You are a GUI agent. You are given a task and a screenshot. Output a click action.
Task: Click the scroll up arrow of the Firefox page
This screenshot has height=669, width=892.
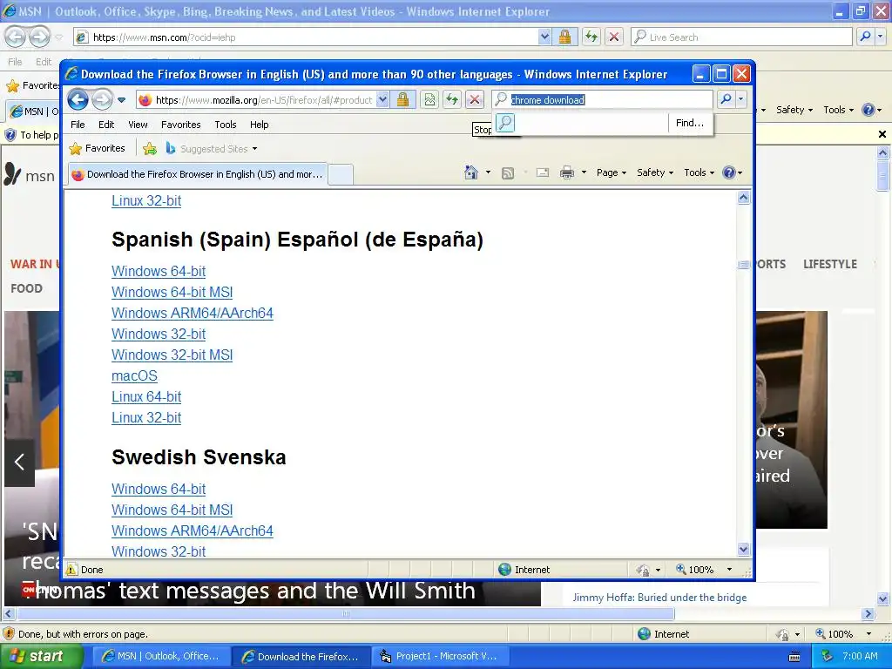pos(744,198)
